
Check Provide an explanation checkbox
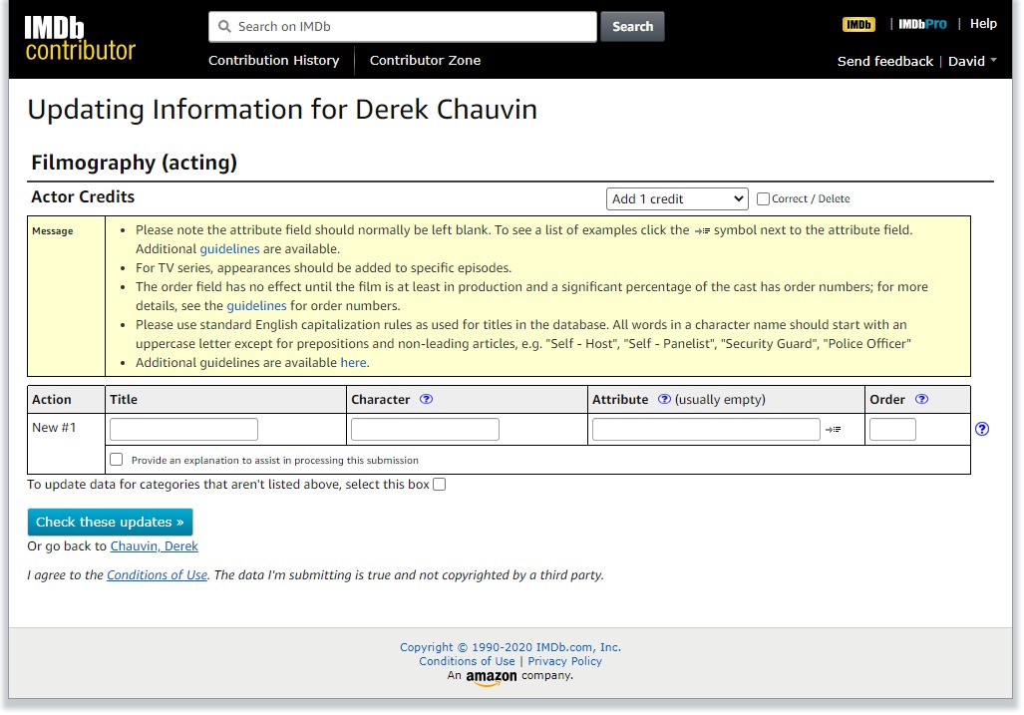click(x=117, y=460)
